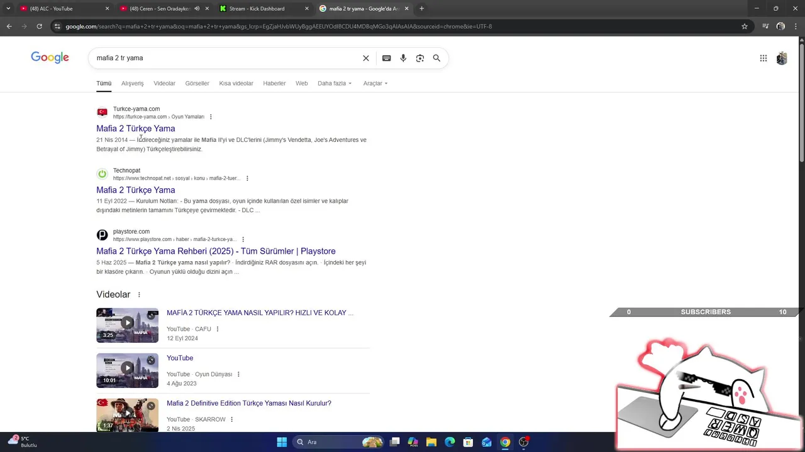The width and height of the screenshot is (805, 452).
Task: Expand the Daha fazla dropdown
Action: pos(335,83)
